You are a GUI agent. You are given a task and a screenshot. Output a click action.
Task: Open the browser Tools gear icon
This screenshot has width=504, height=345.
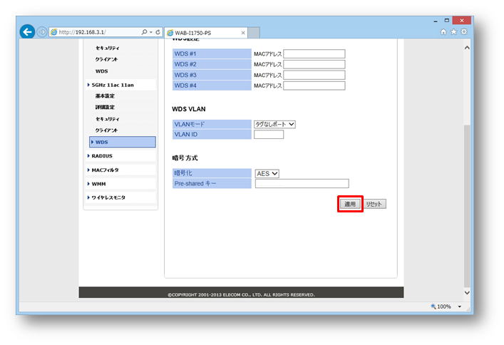point(464,32)
